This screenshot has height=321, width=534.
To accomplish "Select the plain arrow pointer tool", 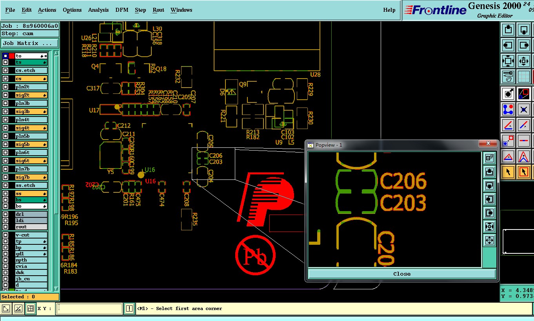I will click(508, 172).
